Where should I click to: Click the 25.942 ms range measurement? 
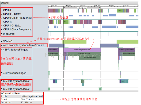82,8
